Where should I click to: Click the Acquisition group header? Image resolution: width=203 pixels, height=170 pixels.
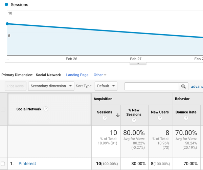(103, 99)
